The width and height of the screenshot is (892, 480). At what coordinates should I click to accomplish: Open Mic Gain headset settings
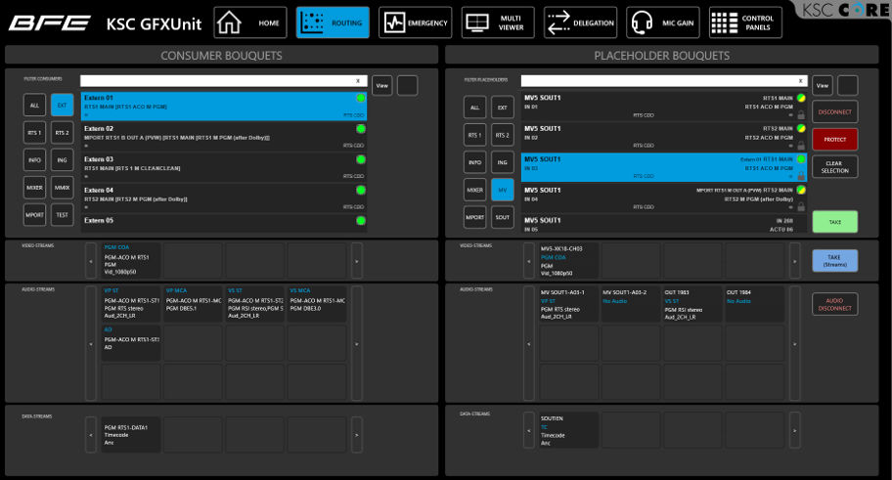[x=663, y=22]
